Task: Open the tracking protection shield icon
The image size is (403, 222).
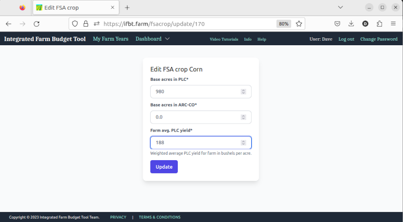Action: coord(75,24)
